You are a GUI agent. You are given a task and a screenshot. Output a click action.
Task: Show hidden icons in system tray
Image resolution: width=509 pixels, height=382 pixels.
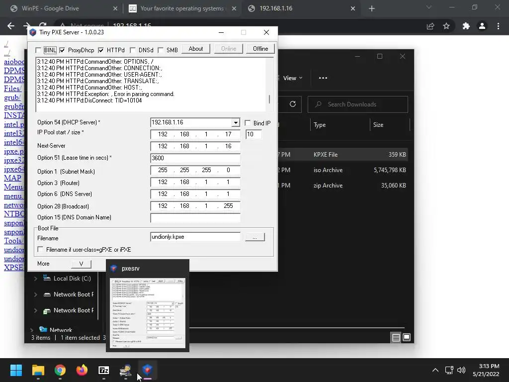coord(435,370)
